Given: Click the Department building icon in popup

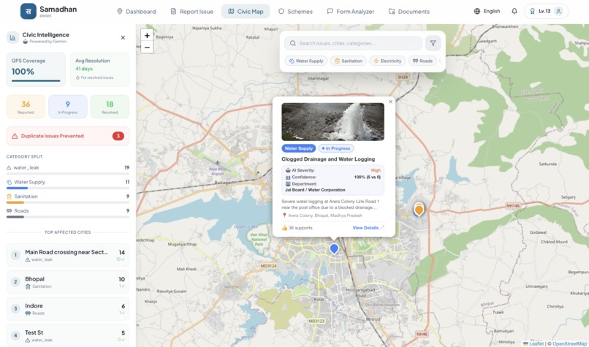Looking at the screenshot, I should [288, 183].
